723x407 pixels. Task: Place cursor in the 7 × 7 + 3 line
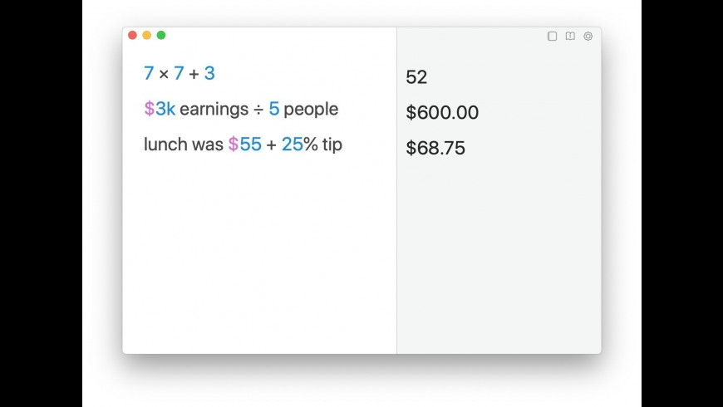(x=180, y=73)
